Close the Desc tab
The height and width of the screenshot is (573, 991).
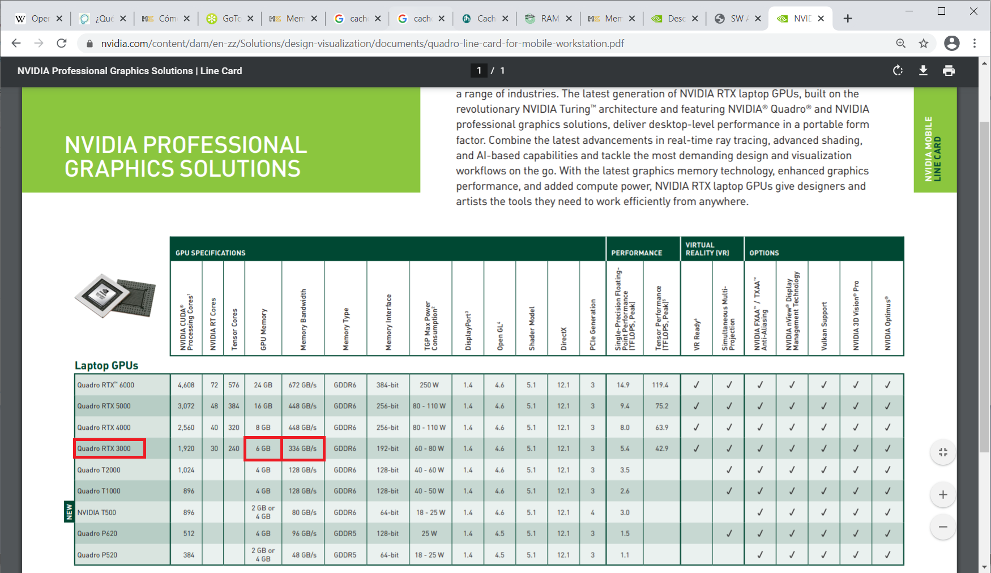point(695,19)
